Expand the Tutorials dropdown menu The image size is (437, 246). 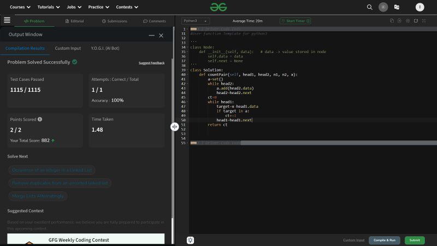point(49,7)
